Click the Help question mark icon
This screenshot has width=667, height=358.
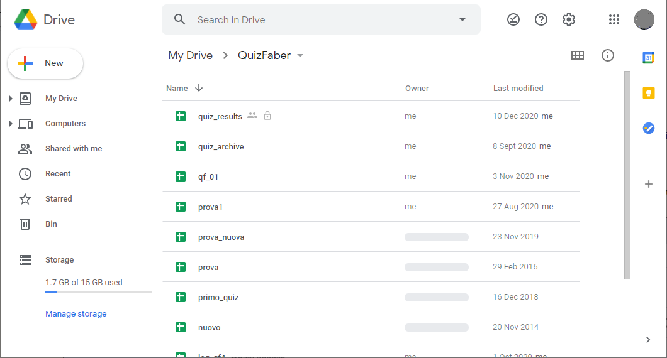(x=541, y=19)
